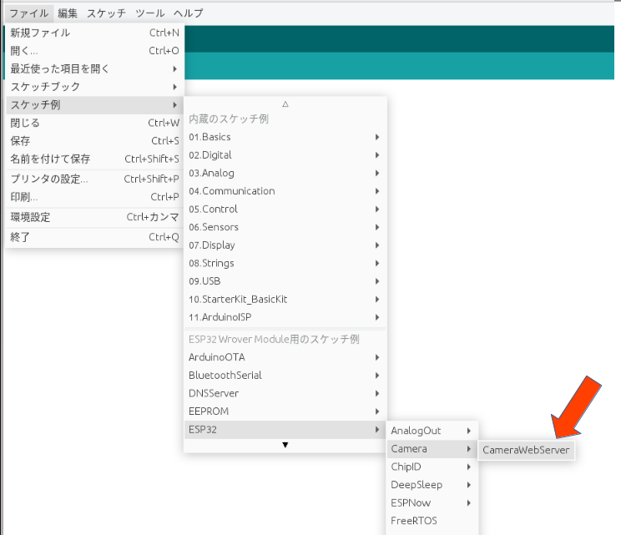Choose 開く... from the file menu
Image resolution: width=621 pixels, height=535 pixels.
pos(94,51)
